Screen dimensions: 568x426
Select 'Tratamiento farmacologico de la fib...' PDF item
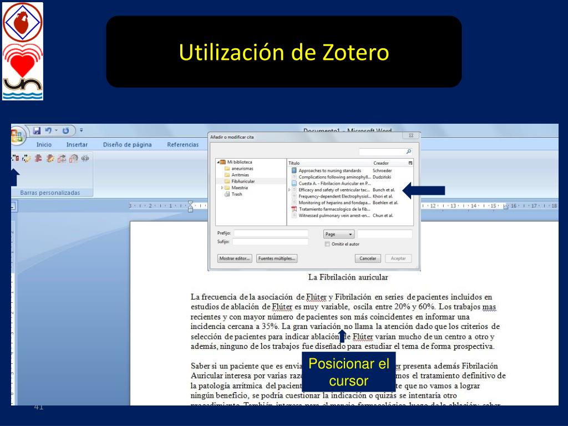coord(351,209)
